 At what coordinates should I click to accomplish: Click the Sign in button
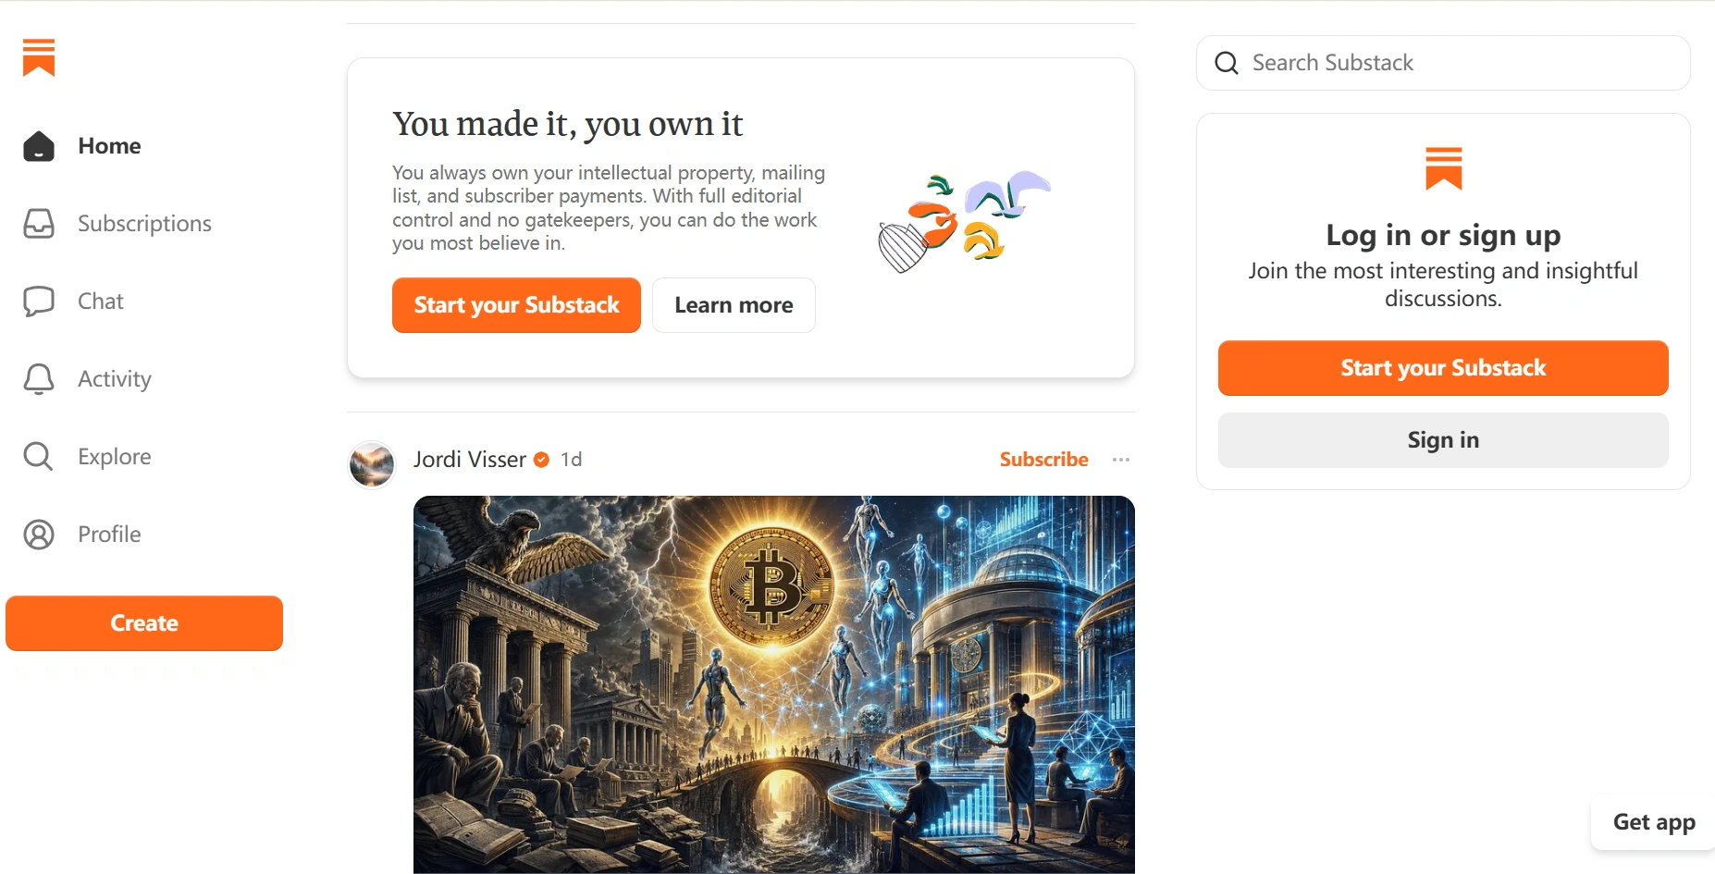1443,440
